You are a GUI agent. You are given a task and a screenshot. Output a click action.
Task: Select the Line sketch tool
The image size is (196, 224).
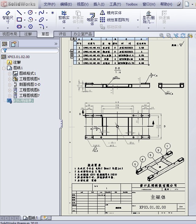[x=19, y=13]
